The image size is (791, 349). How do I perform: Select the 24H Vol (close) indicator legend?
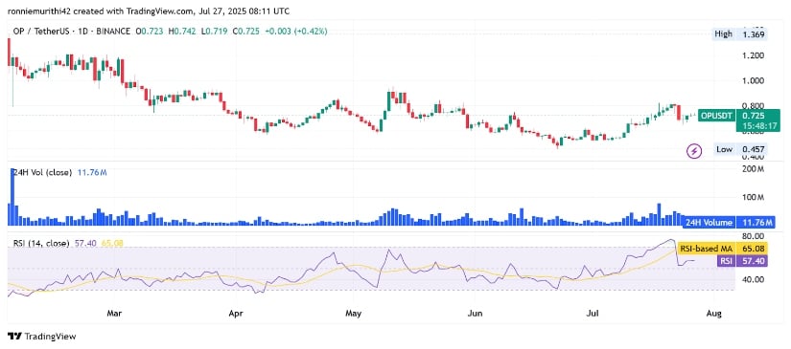point(42,172)
